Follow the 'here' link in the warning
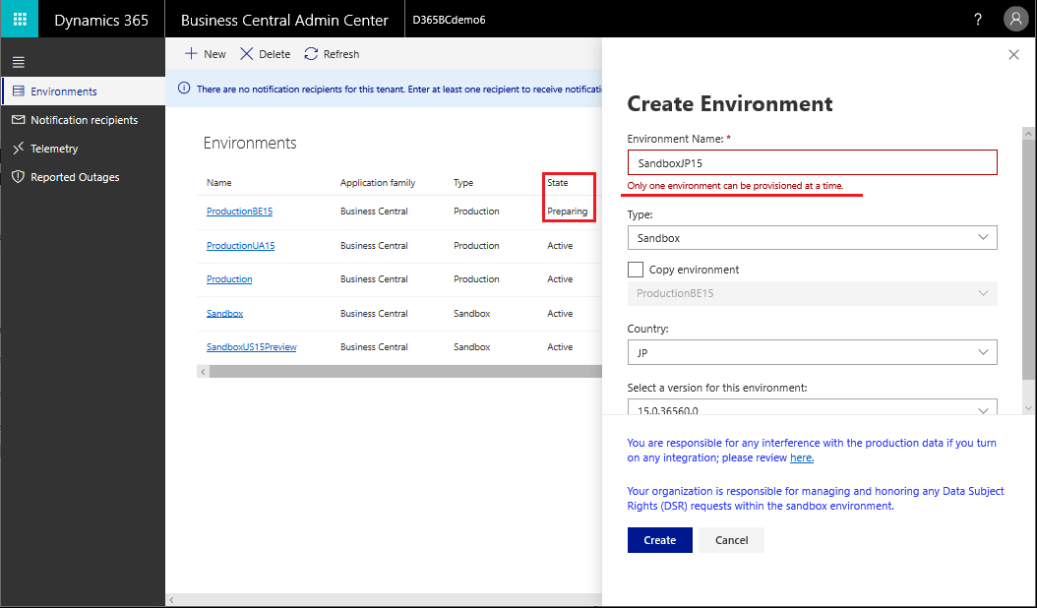 point(802,457)
